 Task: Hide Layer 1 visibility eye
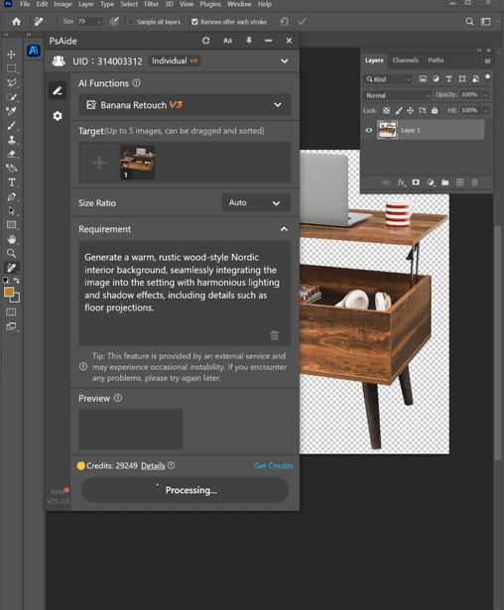click(368, 130)
